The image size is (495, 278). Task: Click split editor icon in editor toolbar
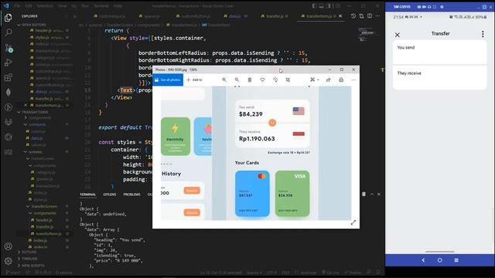coord(370,16)
